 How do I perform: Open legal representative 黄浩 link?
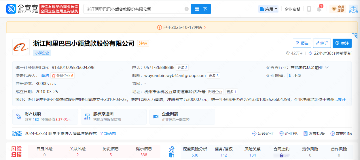coord(45,76)
